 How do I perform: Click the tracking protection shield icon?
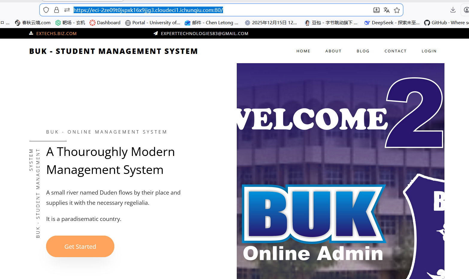(46, 10)
